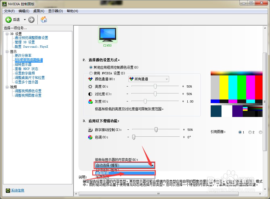Collapse the 3D 设置 tree node
This screenshot has width=270, height=199.
coord(7,34)
